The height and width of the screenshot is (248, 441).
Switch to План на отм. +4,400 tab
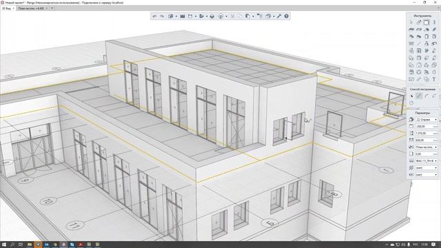[x=31, y=8]
